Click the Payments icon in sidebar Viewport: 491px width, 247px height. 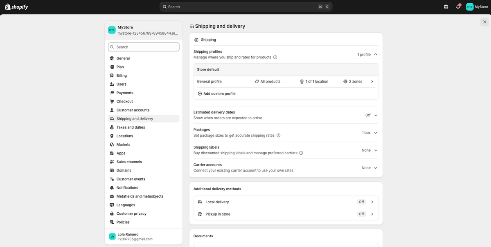pyautogui.click(x=112, y=93)
